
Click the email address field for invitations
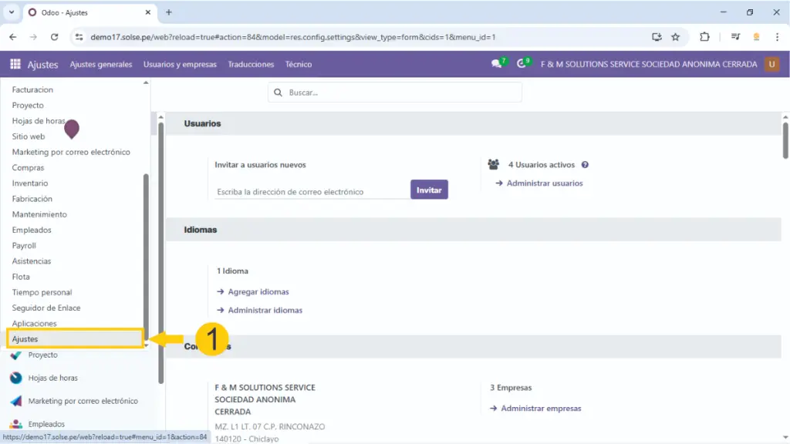click(x=312, y=191)
